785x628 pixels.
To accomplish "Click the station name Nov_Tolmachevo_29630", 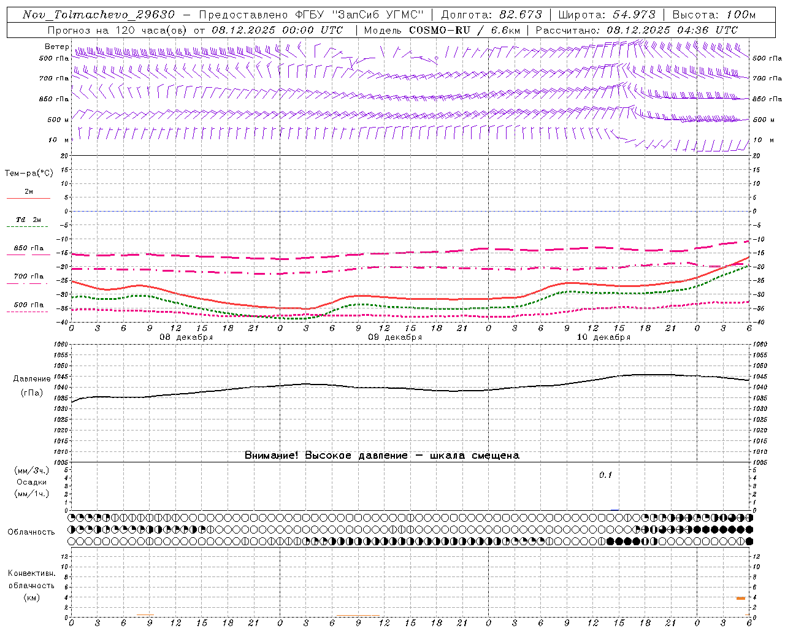I will 99,15.
